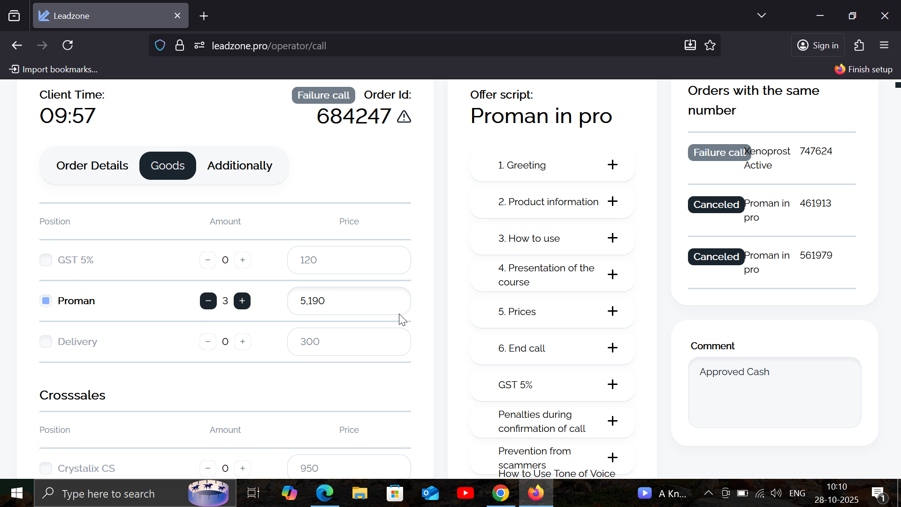Open the Firefox hamburger menu
Image resolution: width=901 pixels, height=507 pixels.
point(884,46)
